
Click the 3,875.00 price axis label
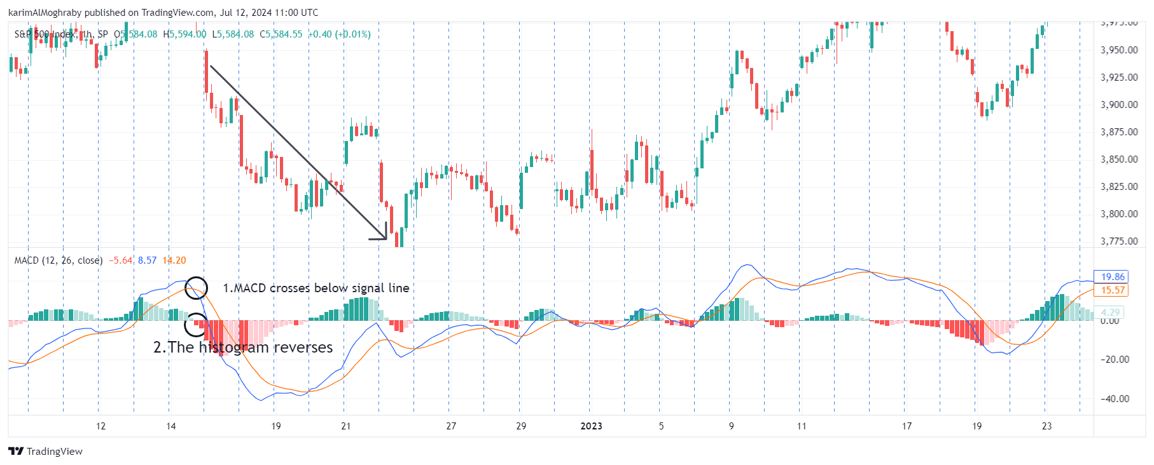tap(1119, 131)
